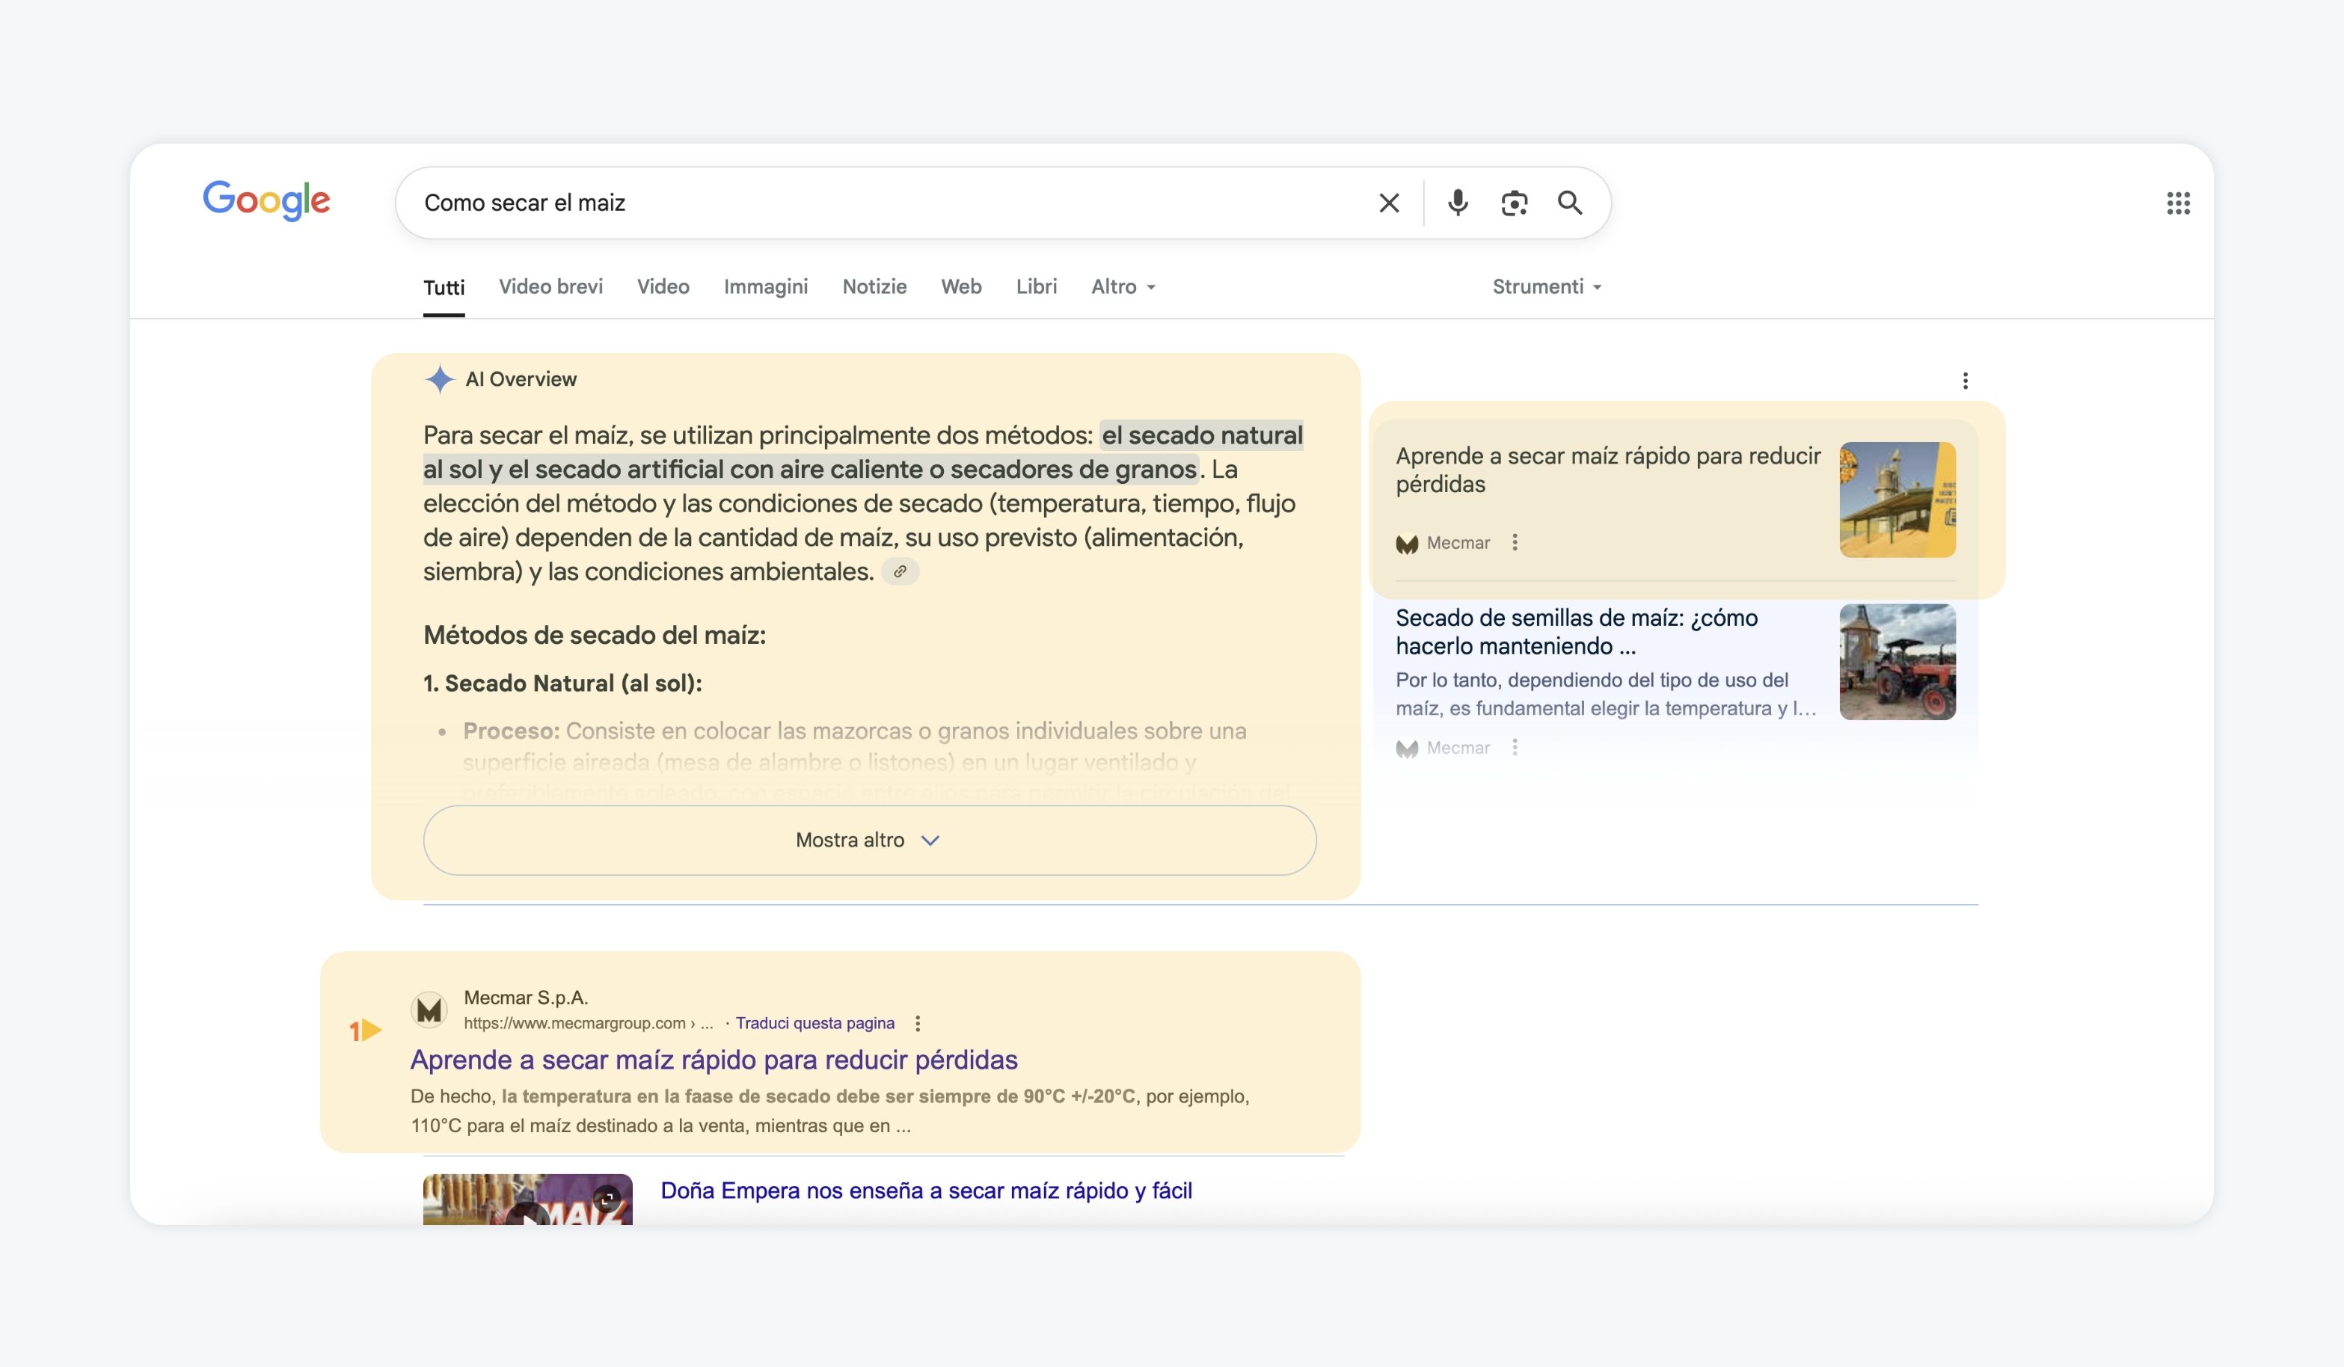The height and width of the screenshot is (1367, 2344).
Task: Open 'Doña Empera nos enseña a secar maíz' video link
Action: pos(925,1191)
